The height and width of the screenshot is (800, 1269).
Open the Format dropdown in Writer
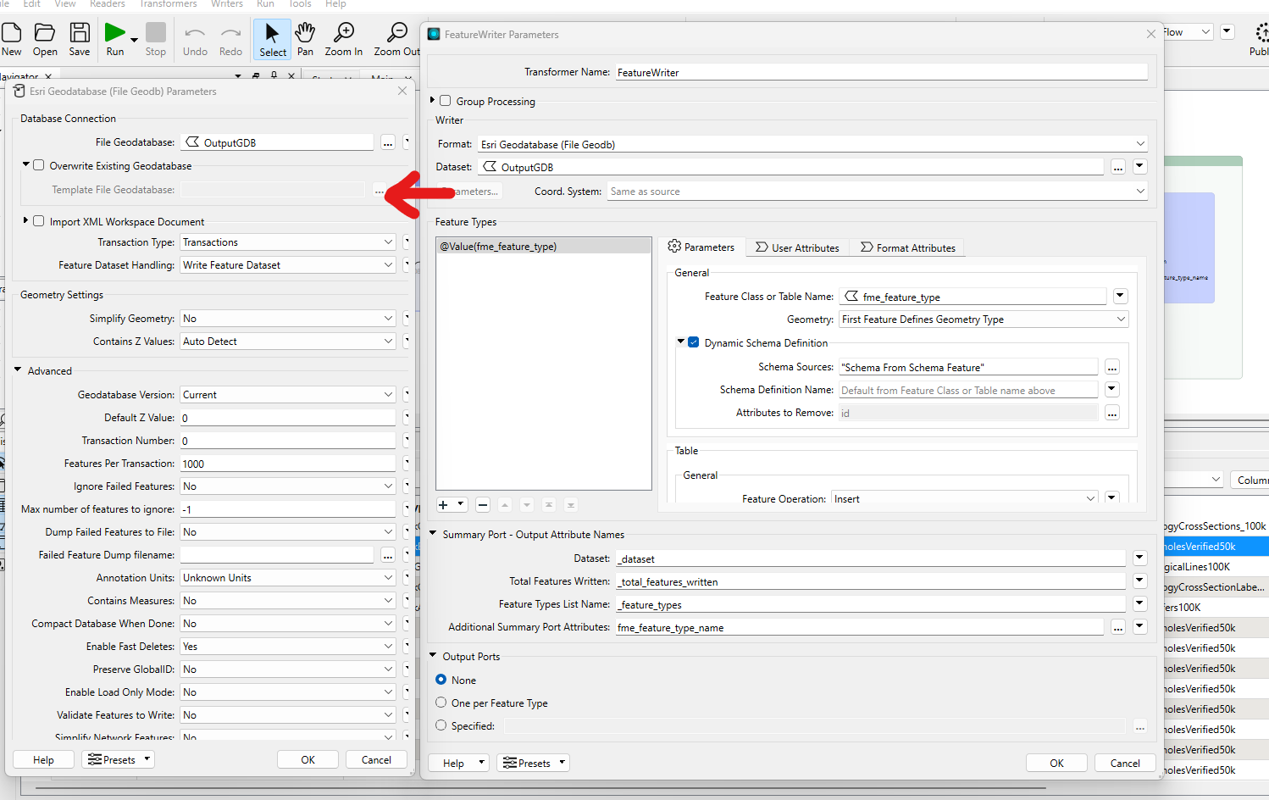click(813, 144)
